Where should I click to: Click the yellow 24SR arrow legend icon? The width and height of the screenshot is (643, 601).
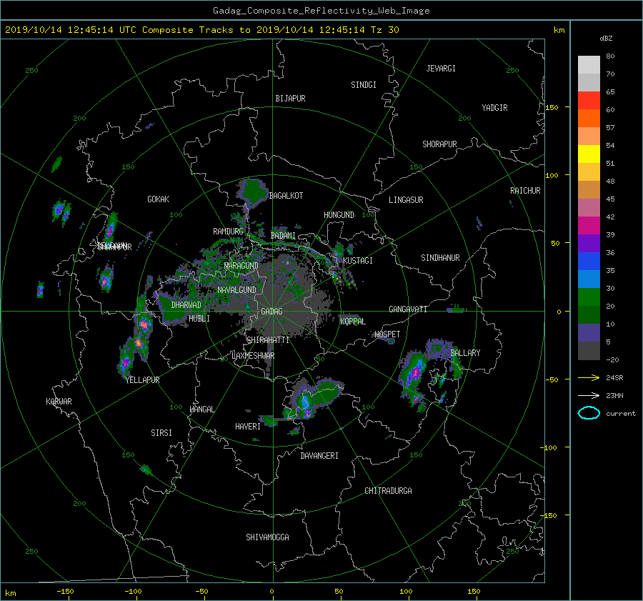pyautogui.click(x=589, y=377)
